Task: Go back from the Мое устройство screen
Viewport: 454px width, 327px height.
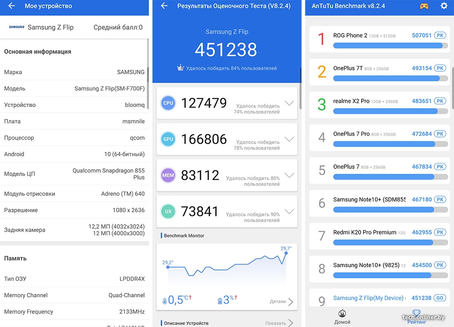Action: click(x=12, y=6)
